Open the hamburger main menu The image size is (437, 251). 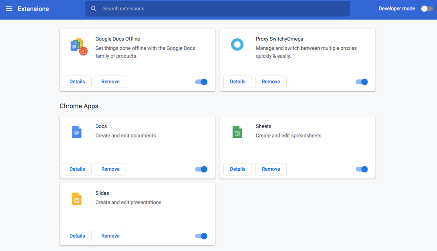click(x=9, y=9)
